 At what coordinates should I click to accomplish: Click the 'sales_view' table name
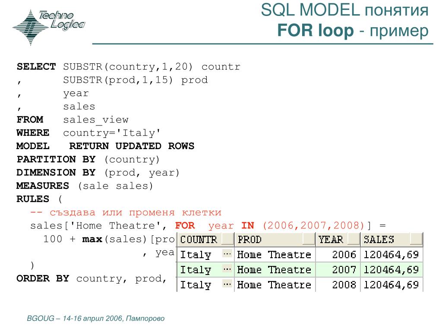[96, 120]
